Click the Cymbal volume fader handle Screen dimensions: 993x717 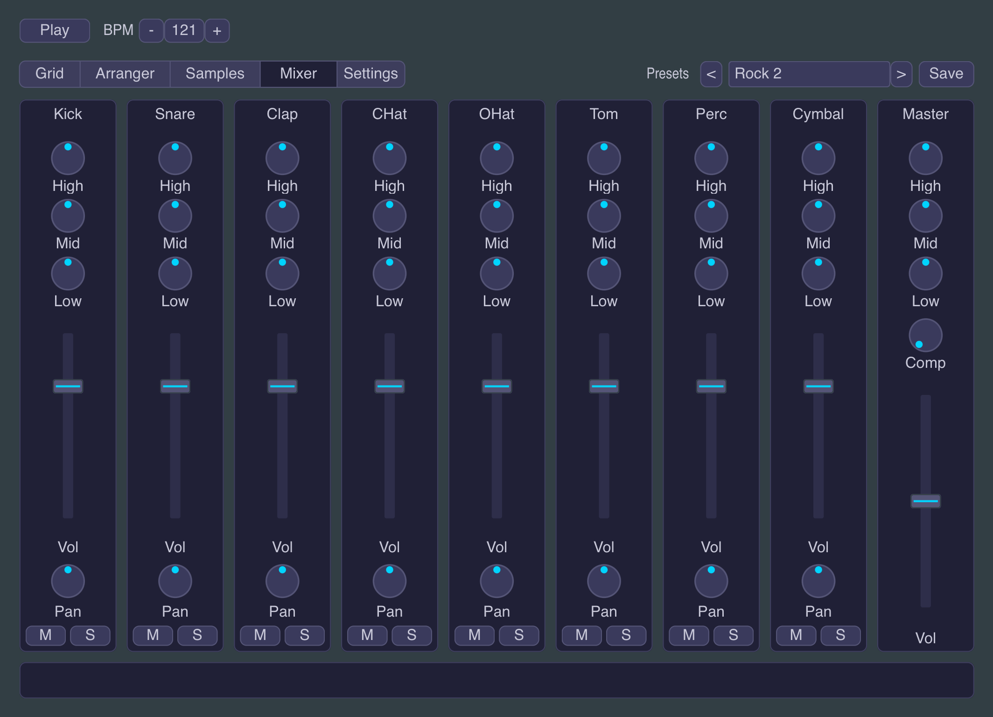818,386
